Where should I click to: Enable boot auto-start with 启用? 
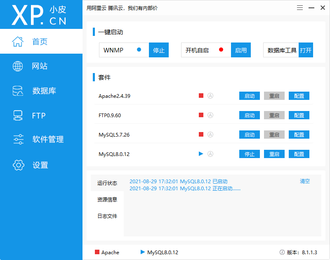(241, 50)
